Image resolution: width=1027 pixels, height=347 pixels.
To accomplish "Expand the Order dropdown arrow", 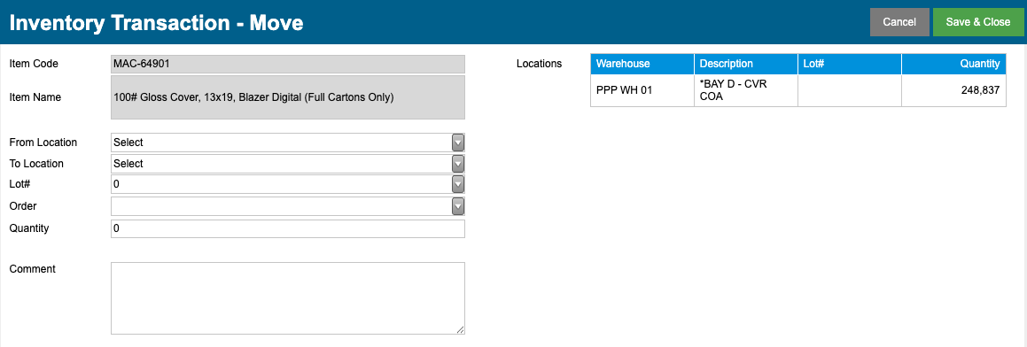I will point(458,206).
